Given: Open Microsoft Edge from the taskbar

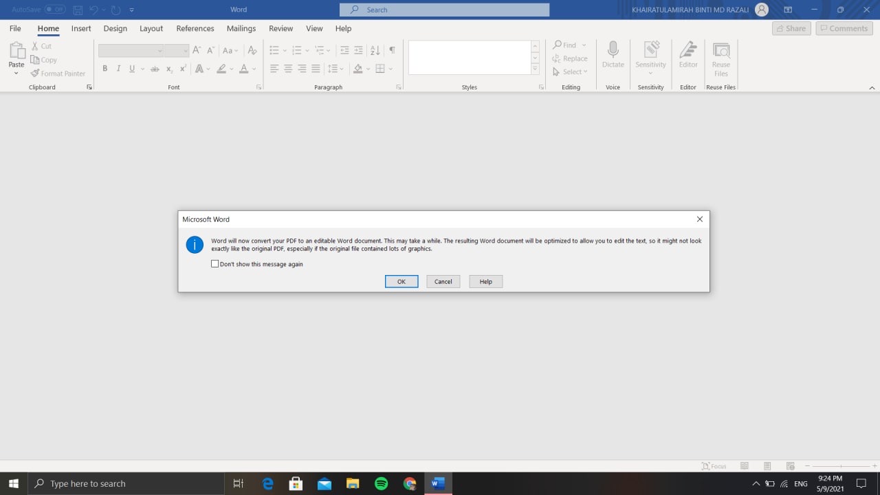Looking at the screenshot, I should (267, 483).
